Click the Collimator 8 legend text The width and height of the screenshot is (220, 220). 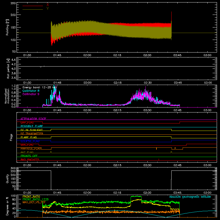click(31, 91)
